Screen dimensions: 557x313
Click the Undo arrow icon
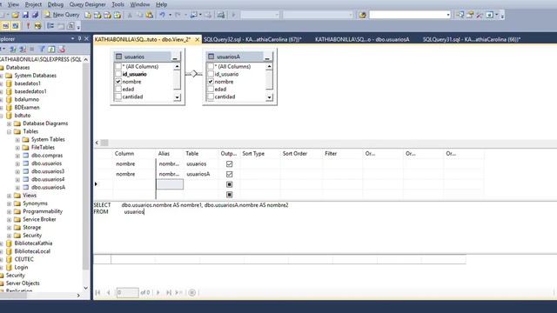tap(163, 15)
